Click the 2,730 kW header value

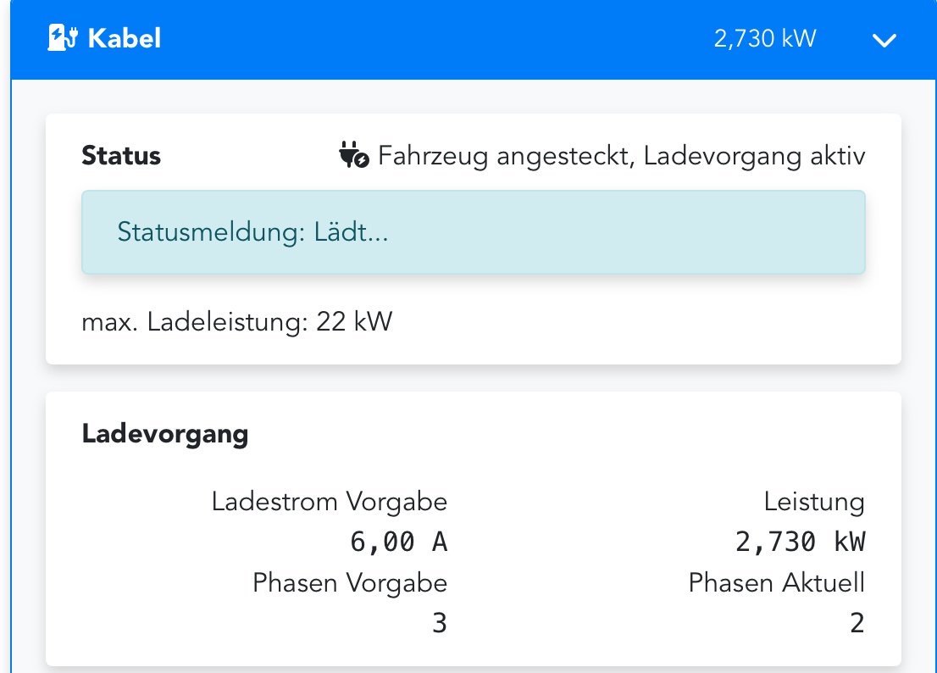point(765,39)
